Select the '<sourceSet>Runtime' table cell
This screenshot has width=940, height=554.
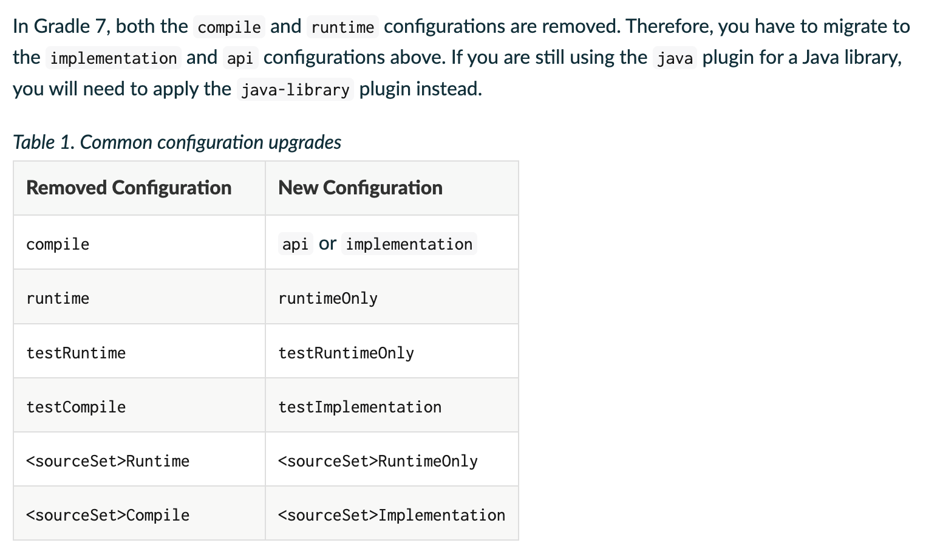139,459
